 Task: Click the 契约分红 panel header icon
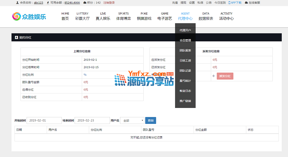17,37
